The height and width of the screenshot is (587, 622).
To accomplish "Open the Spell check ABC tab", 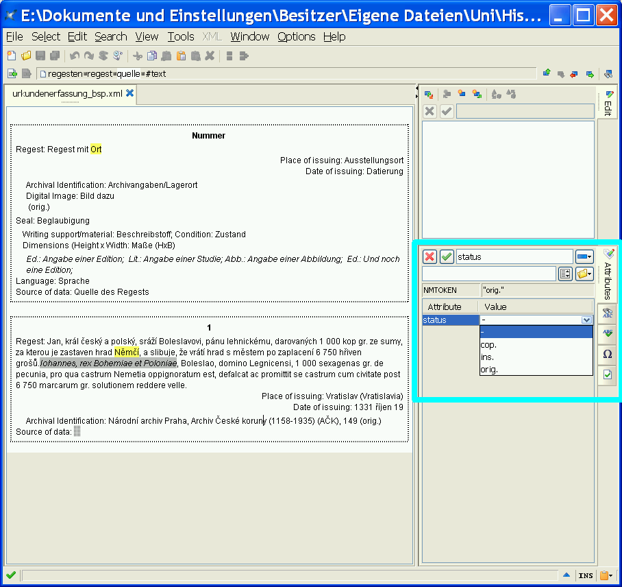I will (x=608, y=333).
